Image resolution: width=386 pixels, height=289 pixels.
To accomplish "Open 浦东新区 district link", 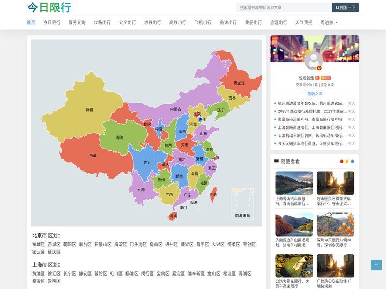I will [x=196, y=274].
